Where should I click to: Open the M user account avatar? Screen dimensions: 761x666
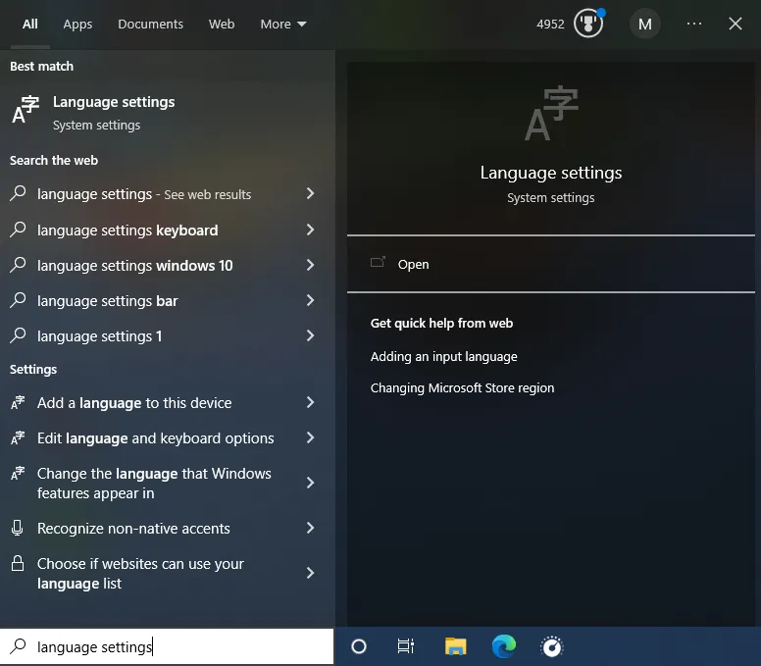[644, 24]
